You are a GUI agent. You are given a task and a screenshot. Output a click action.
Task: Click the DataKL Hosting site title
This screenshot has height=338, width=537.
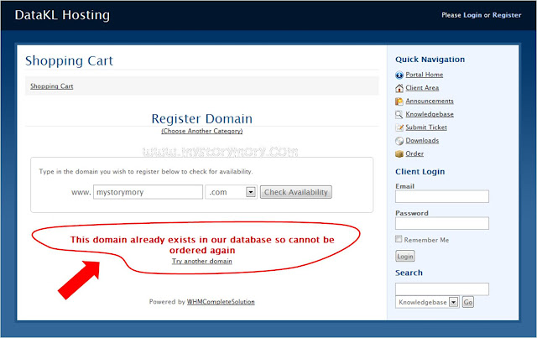tap(62, 15)
